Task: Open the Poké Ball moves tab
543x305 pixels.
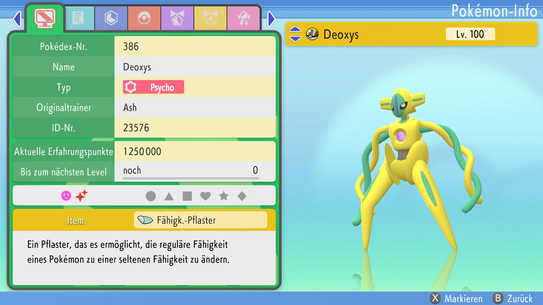Action: 144,18
